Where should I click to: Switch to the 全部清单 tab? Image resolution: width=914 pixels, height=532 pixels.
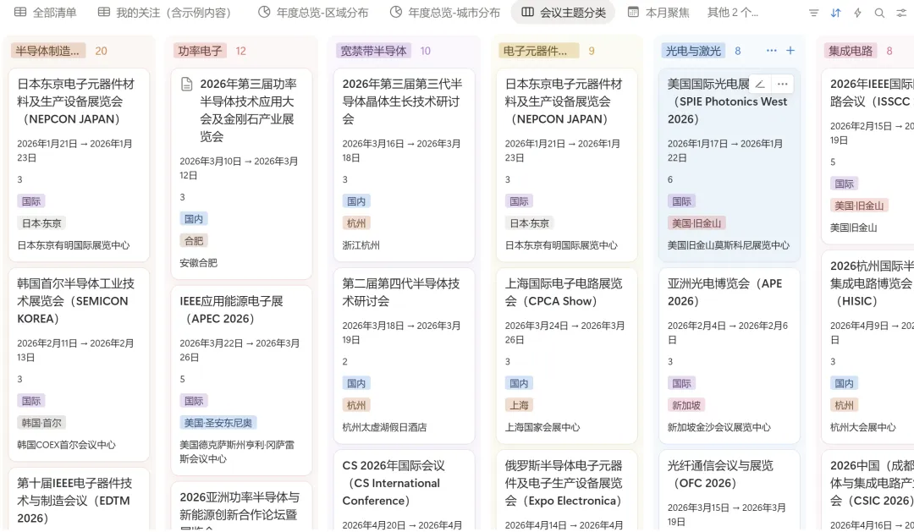tap(46, 12)
